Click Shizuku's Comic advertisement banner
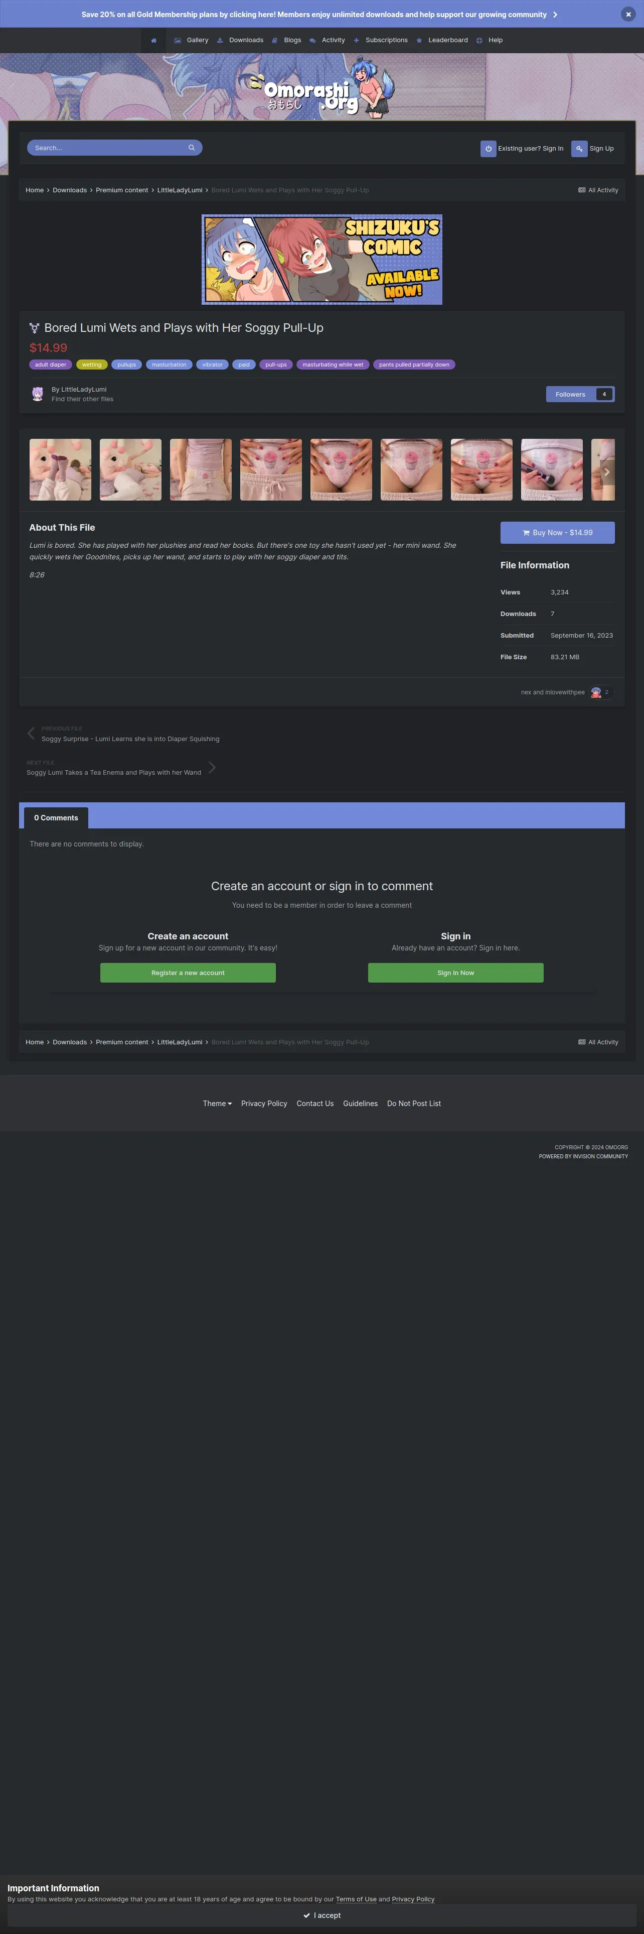Screen dimensions: 644x1934 click(x=321, y=260)
